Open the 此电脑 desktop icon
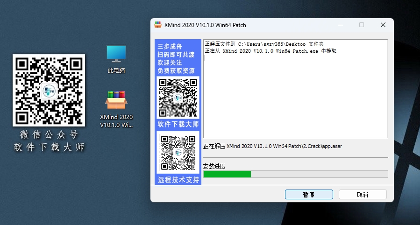 (116, 58)
